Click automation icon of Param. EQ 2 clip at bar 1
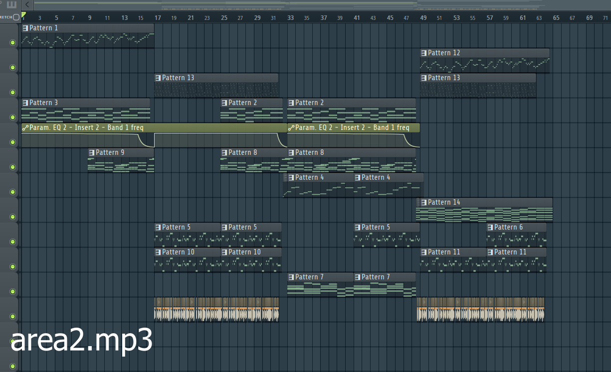This screenshot has width=611, height=372. click(25, 127)
